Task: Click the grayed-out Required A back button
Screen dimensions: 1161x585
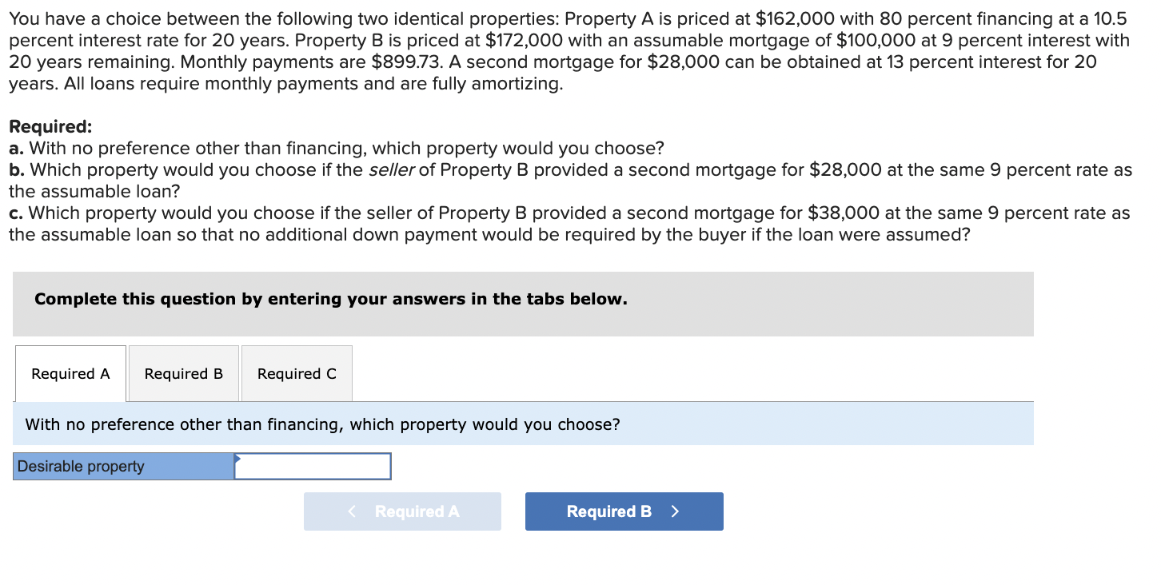Action: pyautogui.click(x=402, y=511)
